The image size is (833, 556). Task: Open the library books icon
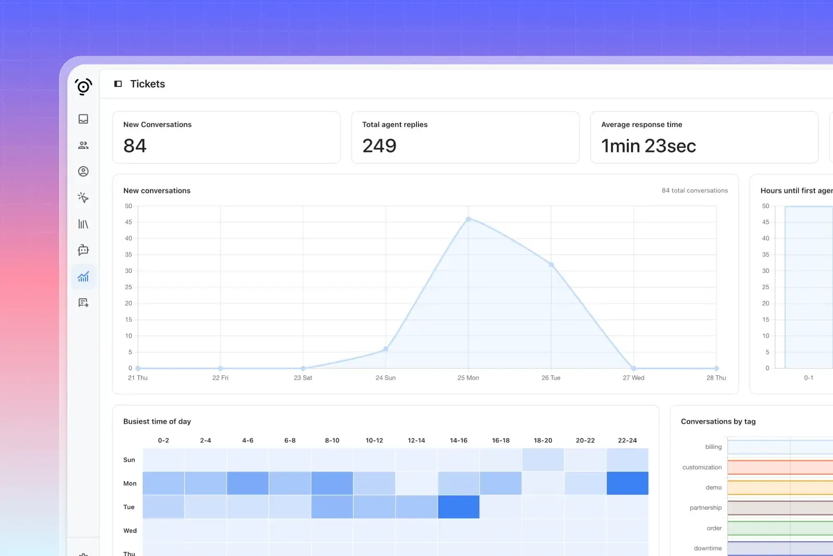pos(83,224)
